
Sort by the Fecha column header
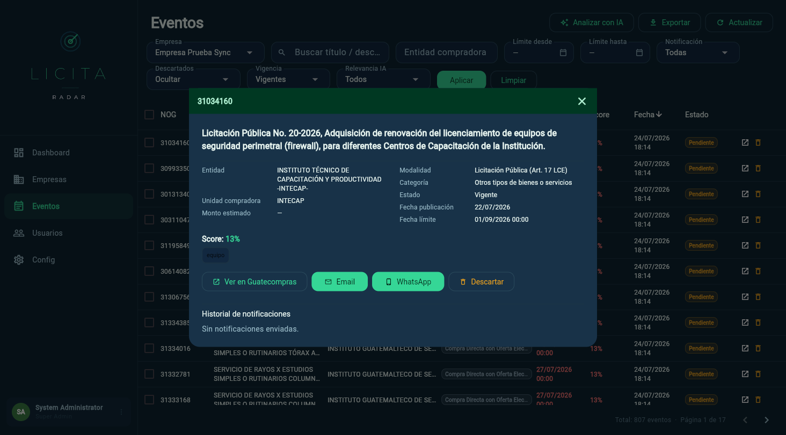coord(648,115)
